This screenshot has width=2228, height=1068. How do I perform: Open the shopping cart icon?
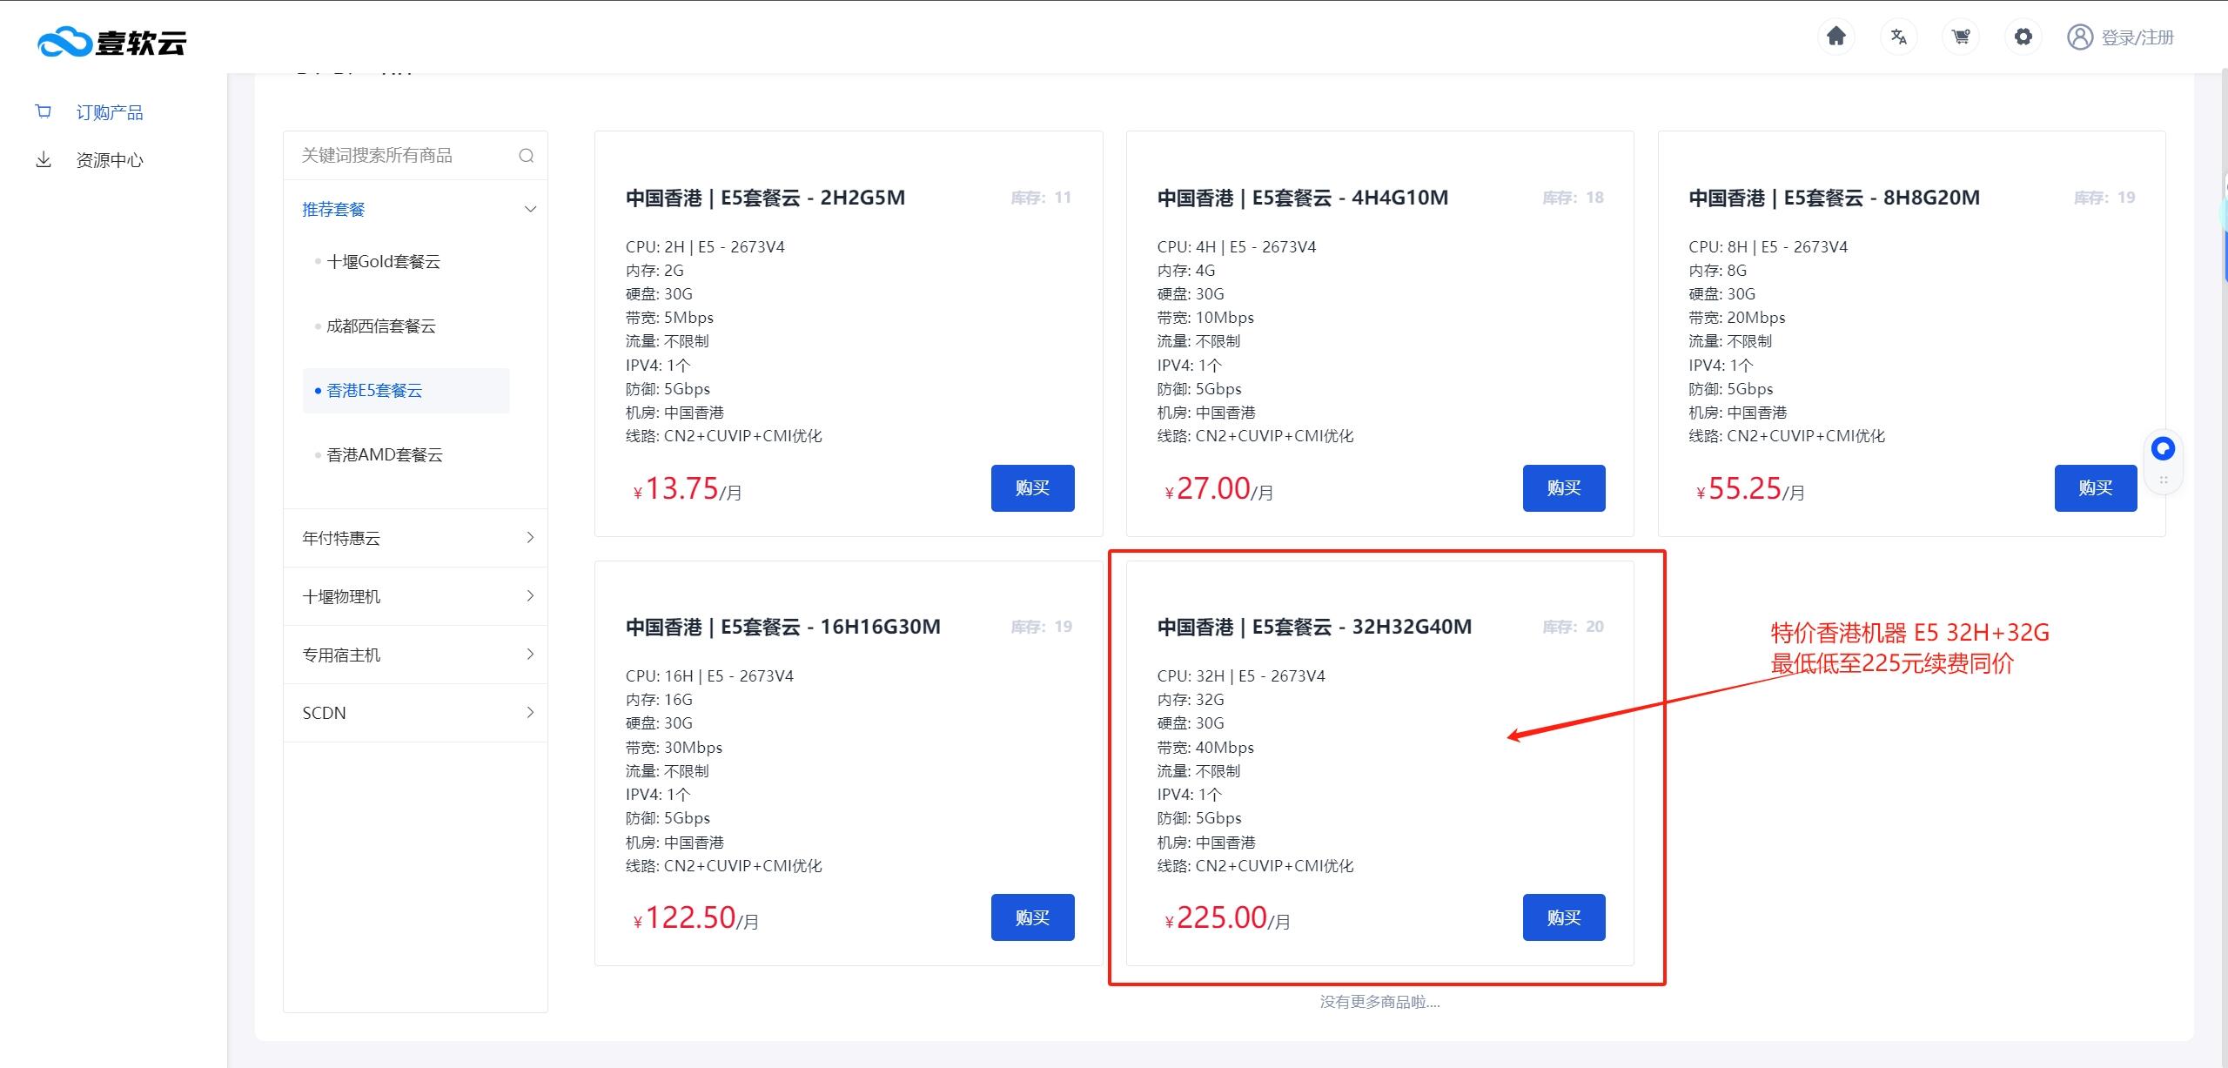1961,37
